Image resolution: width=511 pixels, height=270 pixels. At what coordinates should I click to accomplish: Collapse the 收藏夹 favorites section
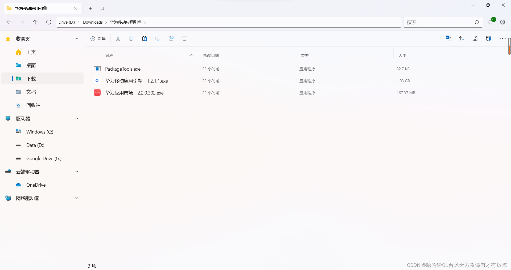(77, 39)
